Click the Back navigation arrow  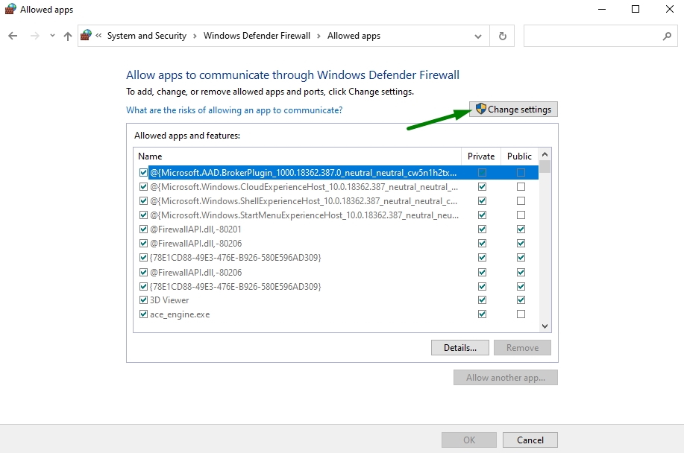click(x=13, y=36)
